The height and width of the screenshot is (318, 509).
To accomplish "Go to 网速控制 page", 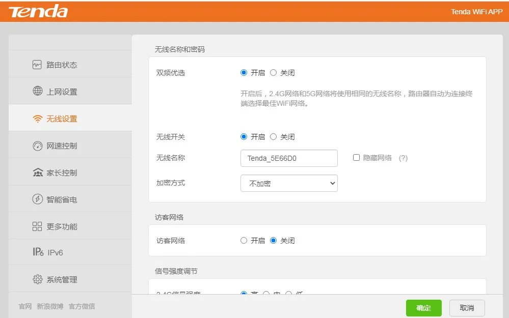I will tap(70, 144).
